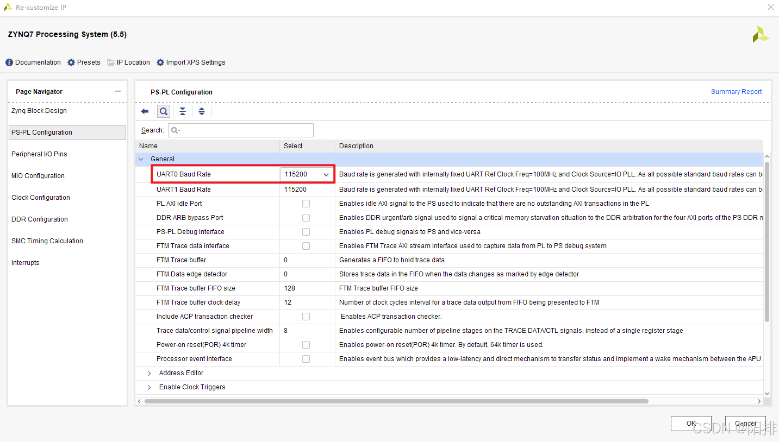Open IP Location folder item
The image size is (779, 442).
point(128,62)
